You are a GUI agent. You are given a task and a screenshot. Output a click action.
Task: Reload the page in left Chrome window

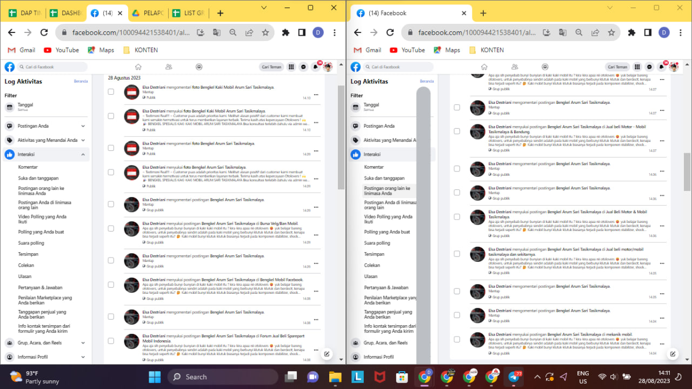(44, 32)
